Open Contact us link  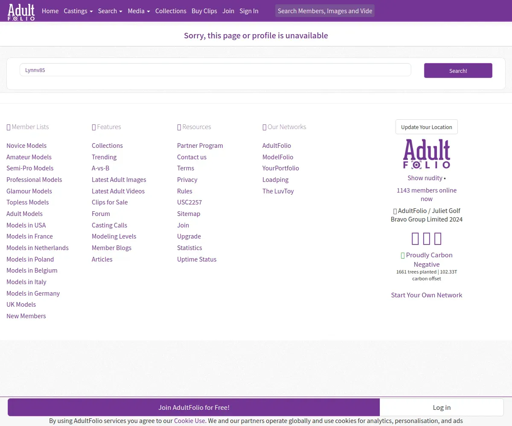coord(192,157)
